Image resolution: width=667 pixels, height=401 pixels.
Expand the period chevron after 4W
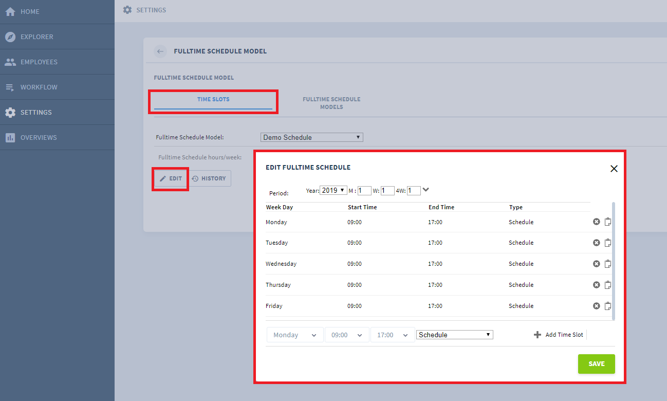tap(426, 190)
